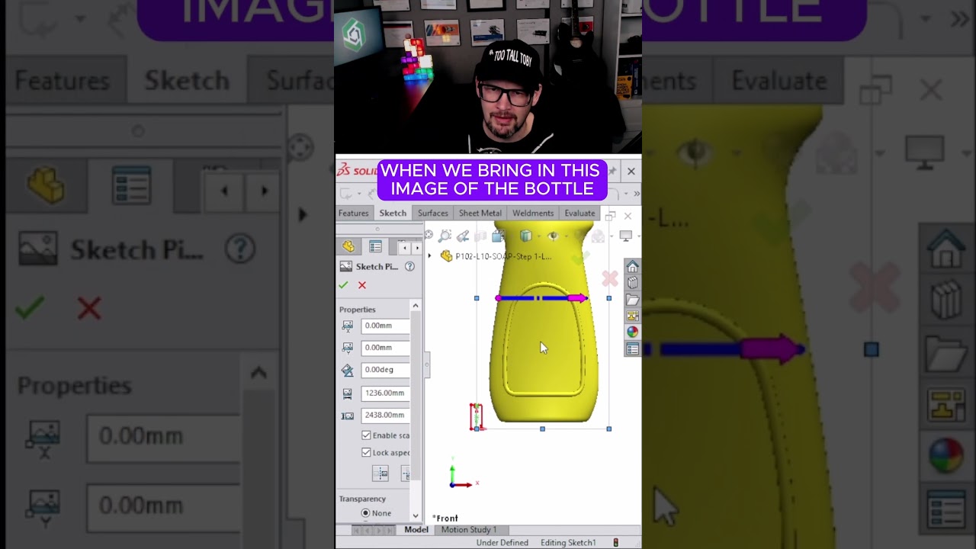The width and height of the screenshot is (976, 549).
Task: Click the traffic light rebuild status icon
Action: point(616,543)
